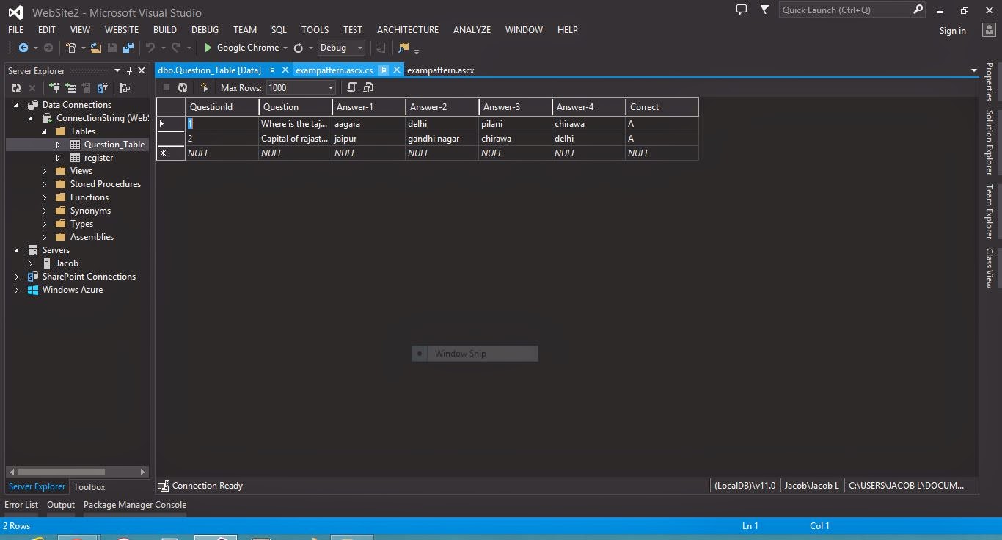Viewport: 1002px width, 540px height.
Task: Click the Connect to Database icon
Action: point(54,87)
